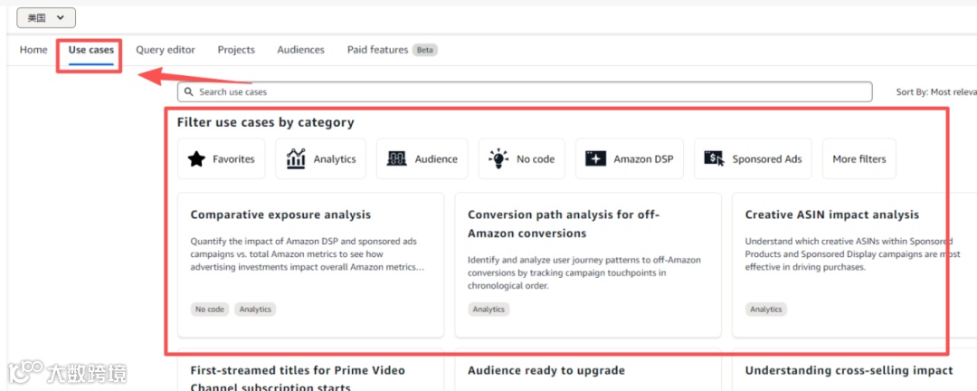Click the Conversion path analysis description text
This screenshot has height=391, width=977.
(584, 272)
